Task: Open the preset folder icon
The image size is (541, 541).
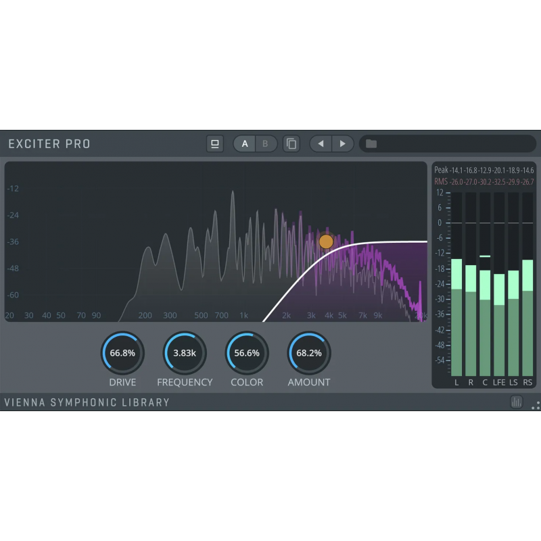Action: click(371, 143)
